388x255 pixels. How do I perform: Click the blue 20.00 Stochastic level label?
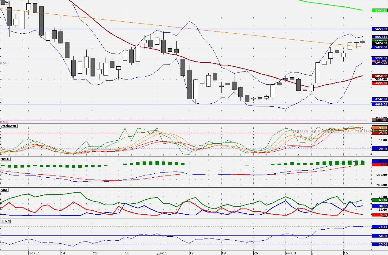click(379, 149)
